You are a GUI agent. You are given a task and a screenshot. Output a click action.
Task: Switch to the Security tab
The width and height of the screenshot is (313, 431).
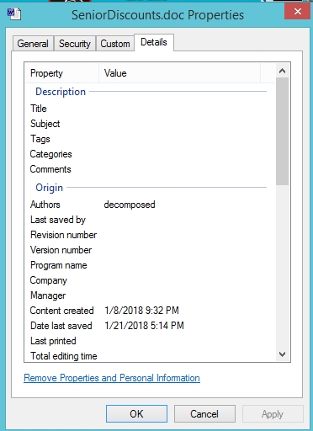pyautogui.click(x=75, y=44)
